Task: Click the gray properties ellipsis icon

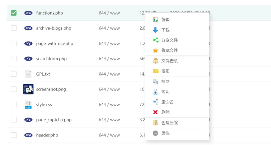Action: (x=155, y=133)
